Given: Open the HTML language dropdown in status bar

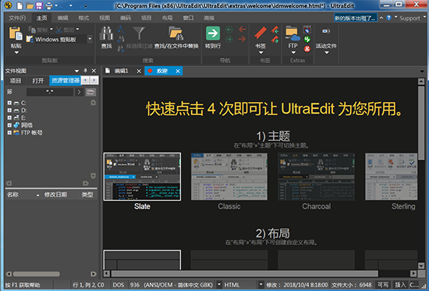Looking at the screenshot, I should pyautogui.click(x=261, y=285).
